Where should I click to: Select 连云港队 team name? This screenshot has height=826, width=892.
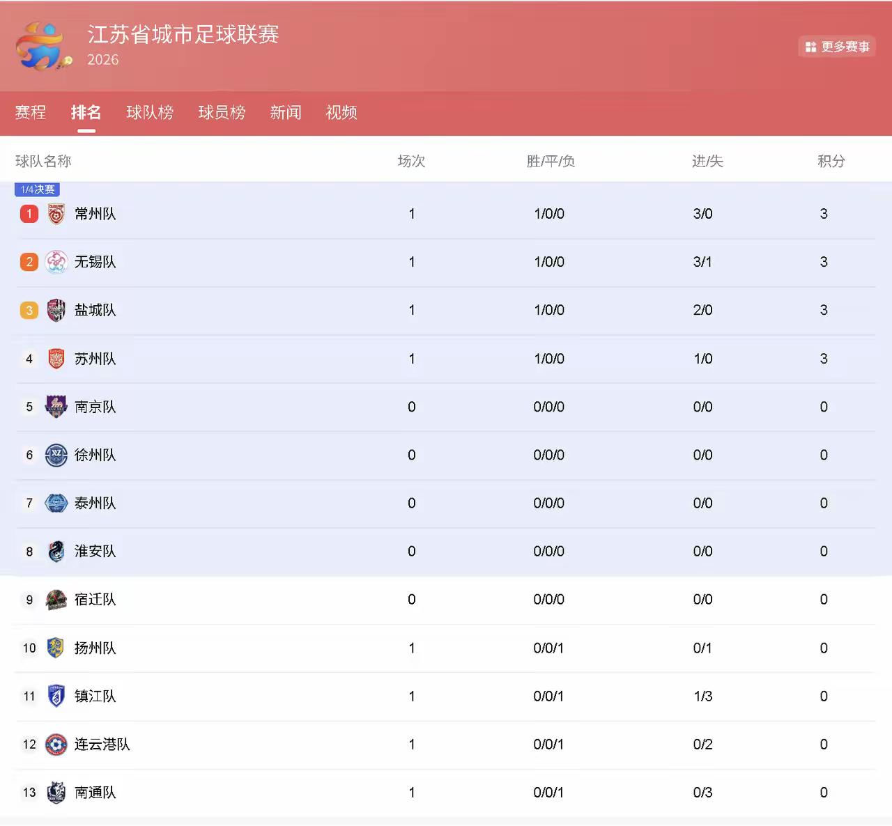tap(102, 745)
